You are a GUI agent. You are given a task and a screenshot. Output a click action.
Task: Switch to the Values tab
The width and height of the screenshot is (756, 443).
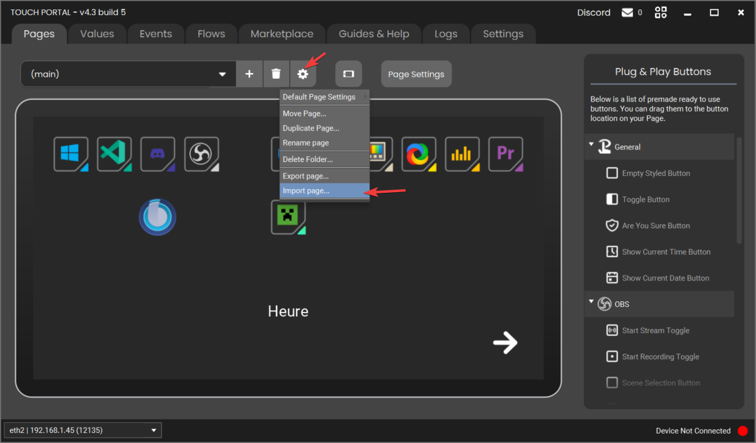97,34
